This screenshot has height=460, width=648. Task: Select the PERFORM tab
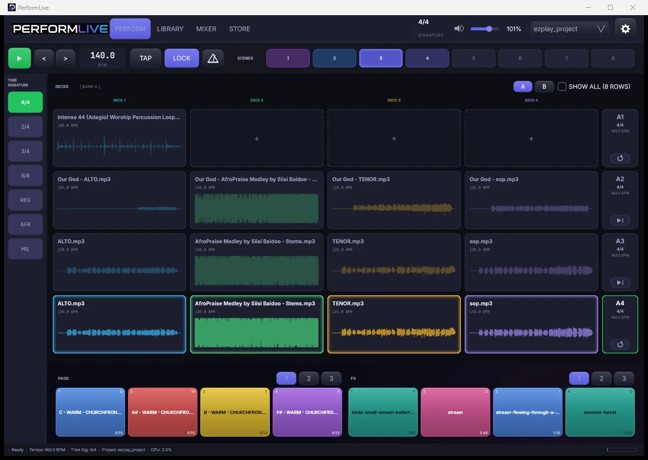click(130, 29)
